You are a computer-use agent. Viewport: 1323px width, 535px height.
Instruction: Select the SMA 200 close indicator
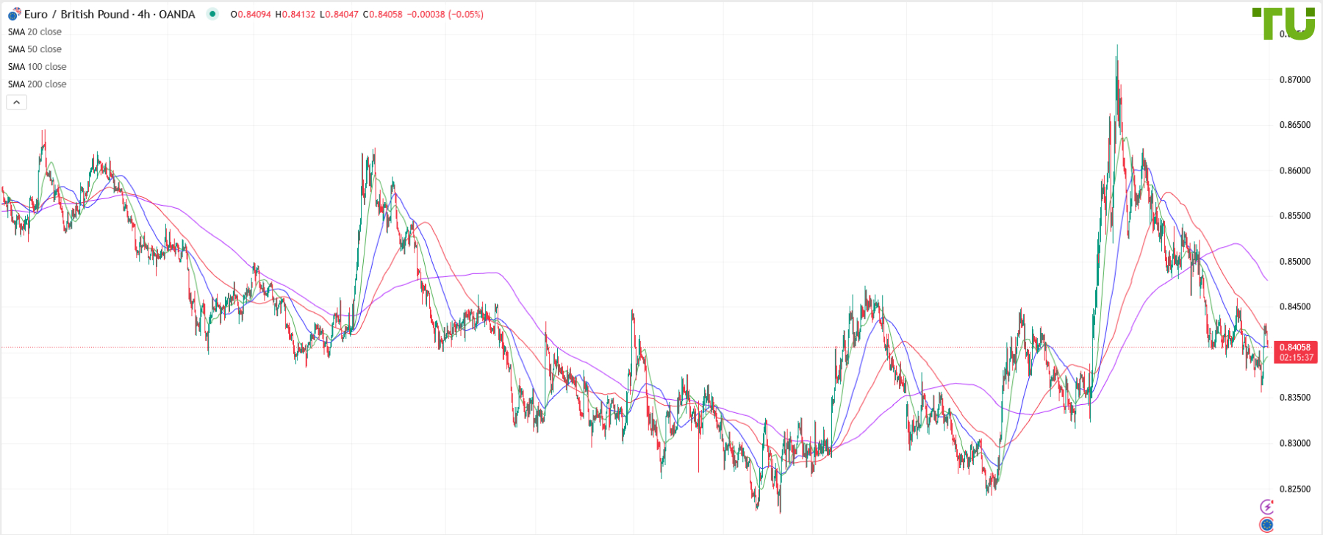click(37, 85)
